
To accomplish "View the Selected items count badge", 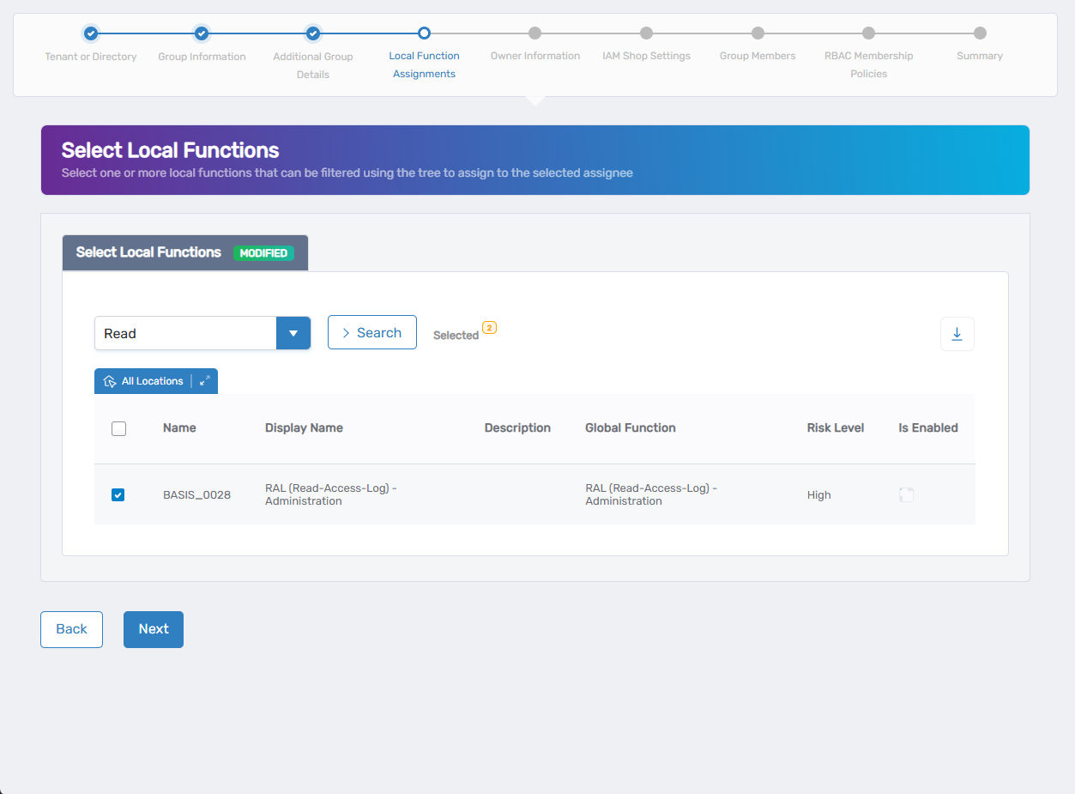I will click(489, 328).
